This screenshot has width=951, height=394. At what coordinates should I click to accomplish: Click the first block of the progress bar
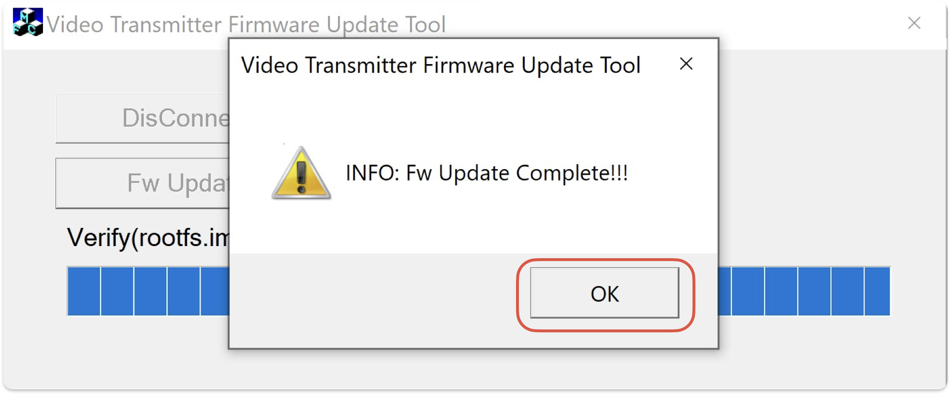point(84,291)
